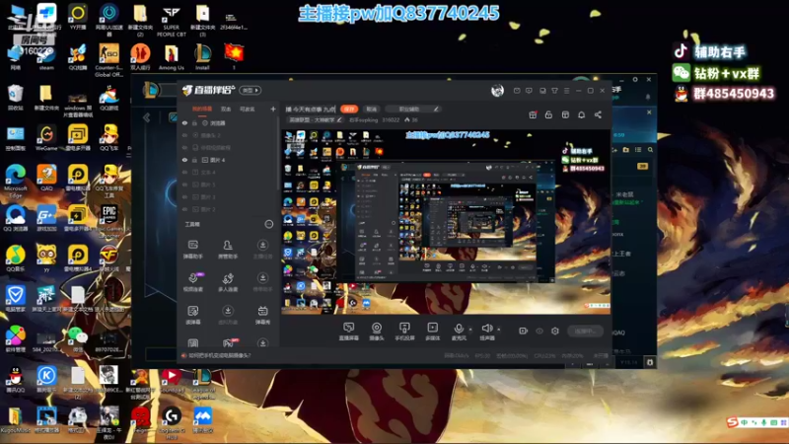Click the source list scrollbar
Screen dimensions: 789x444
[278, 154]
